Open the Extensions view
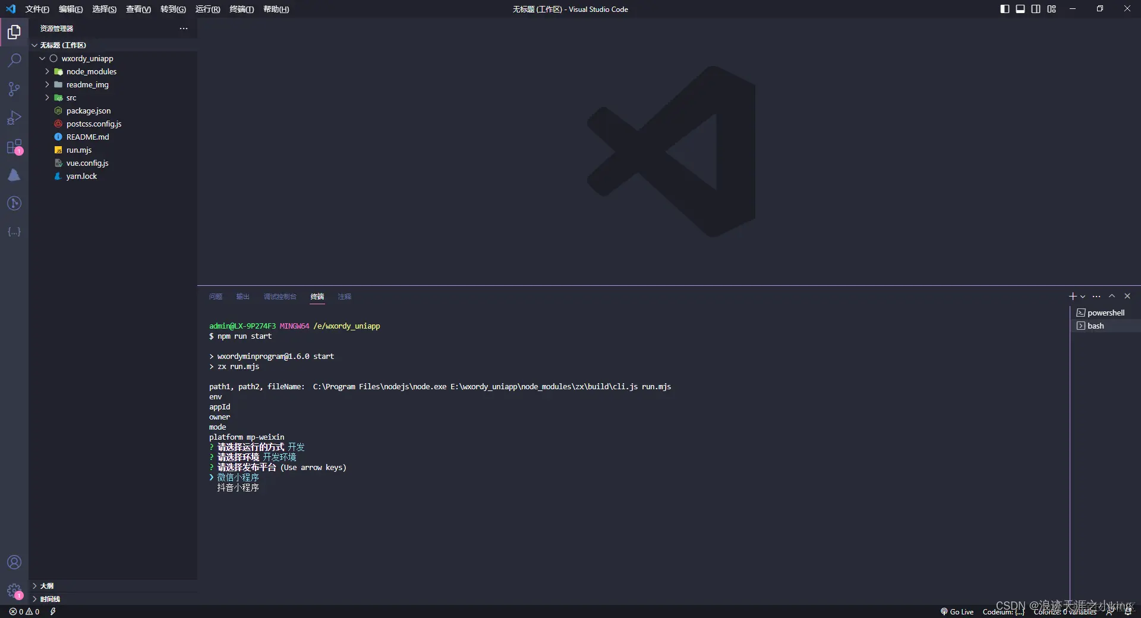 click(x=14, y=147)
